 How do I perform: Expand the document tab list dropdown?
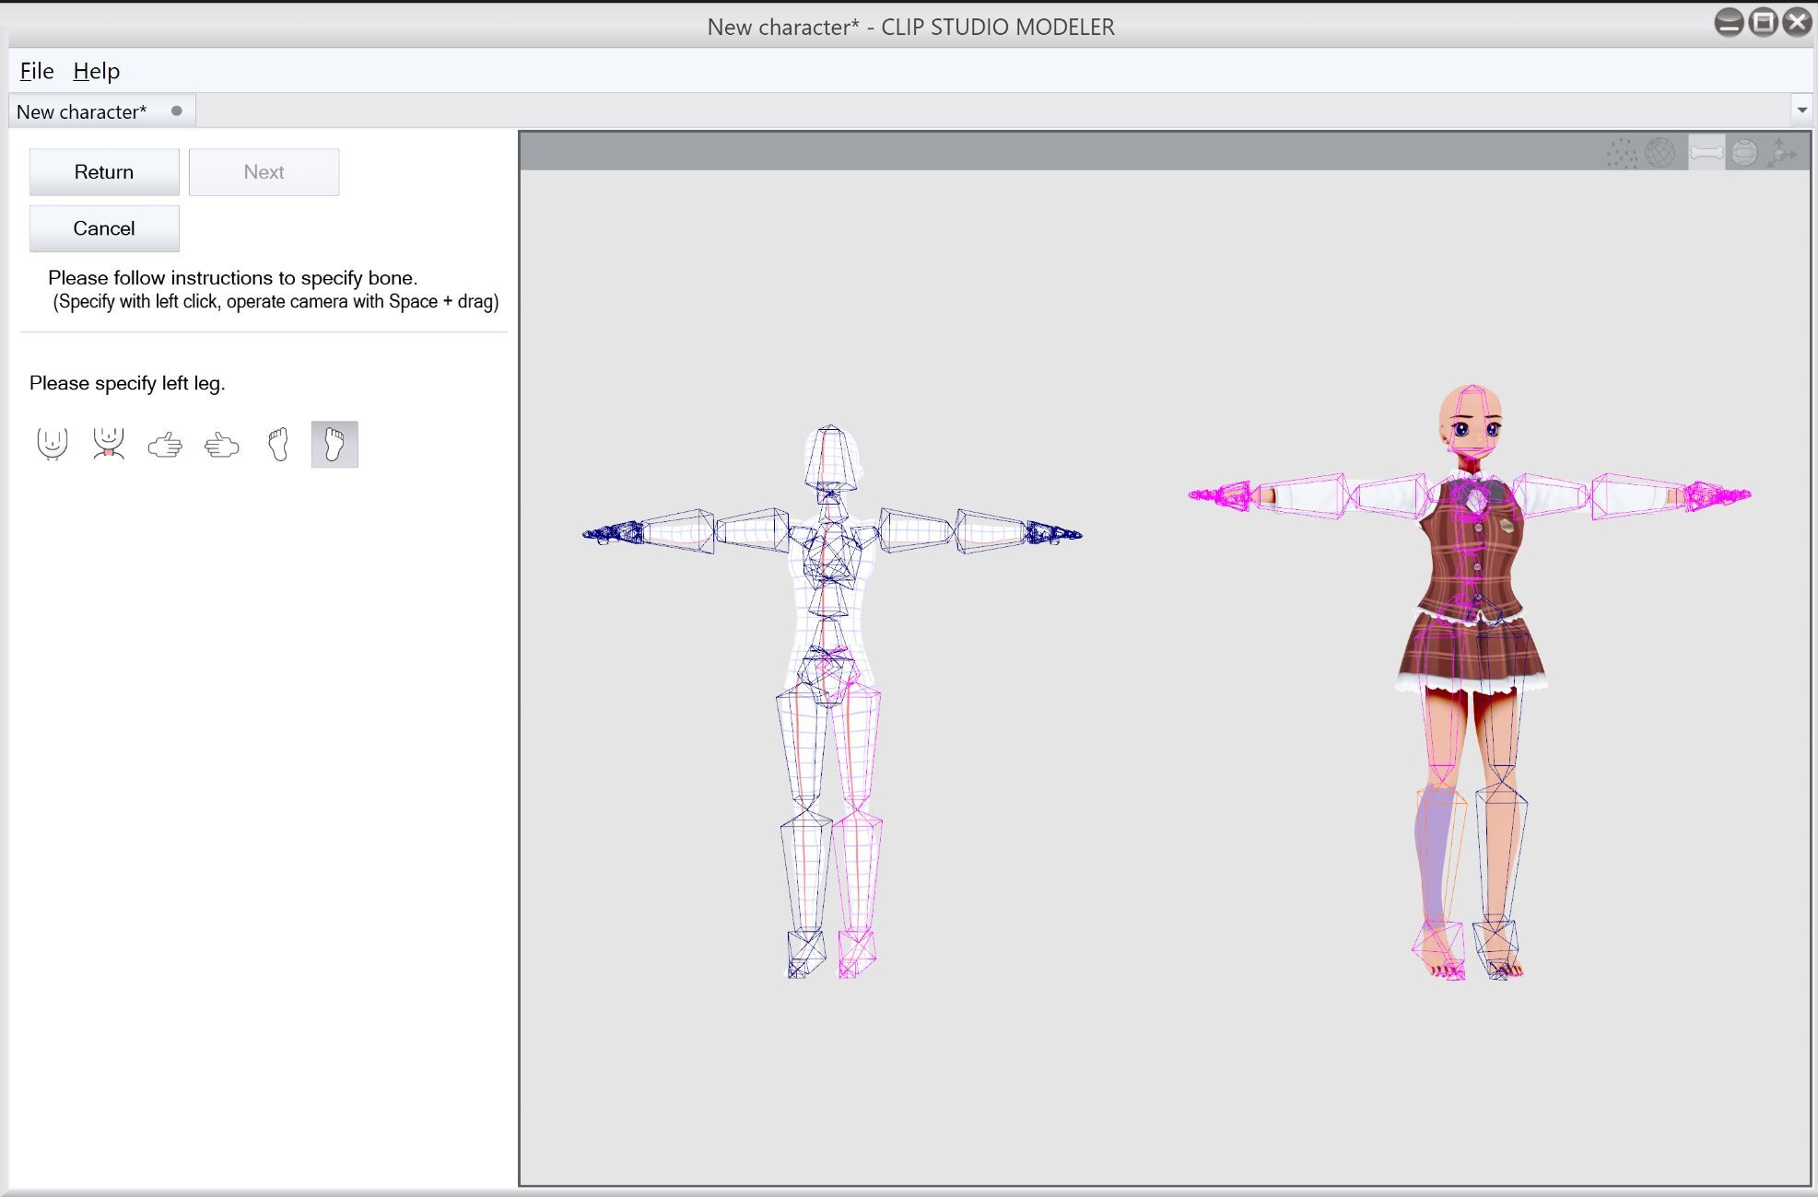[x=1801, y=110]
